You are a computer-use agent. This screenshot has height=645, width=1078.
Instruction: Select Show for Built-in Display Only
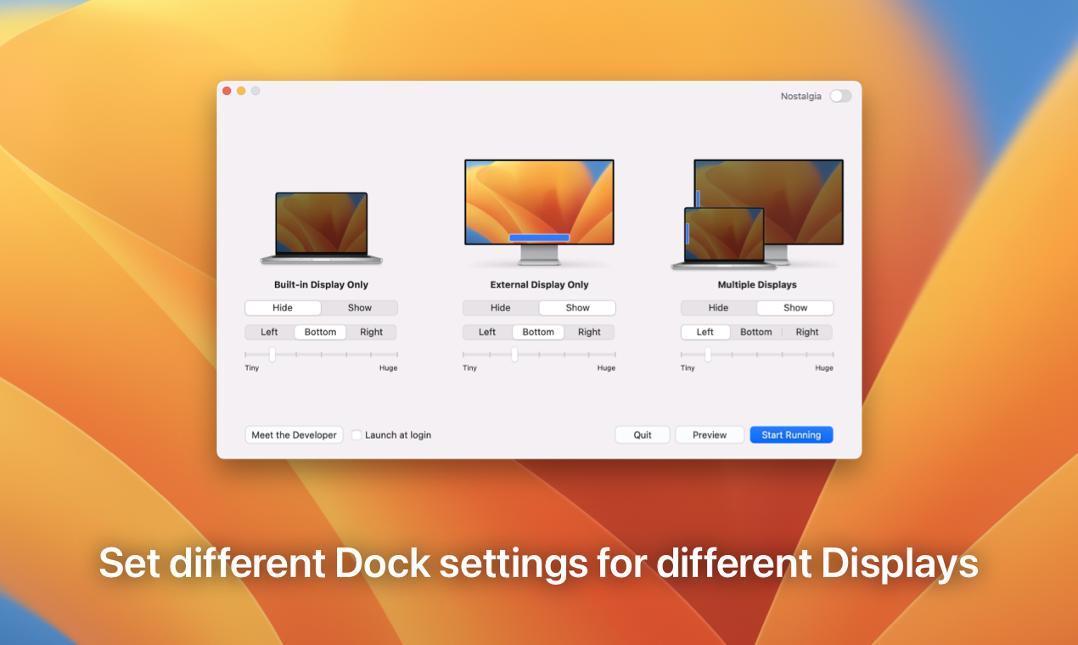360,308
